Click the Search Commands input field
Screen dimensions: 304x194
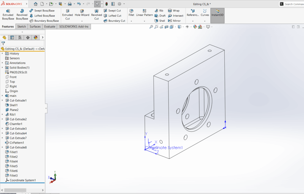294,4
